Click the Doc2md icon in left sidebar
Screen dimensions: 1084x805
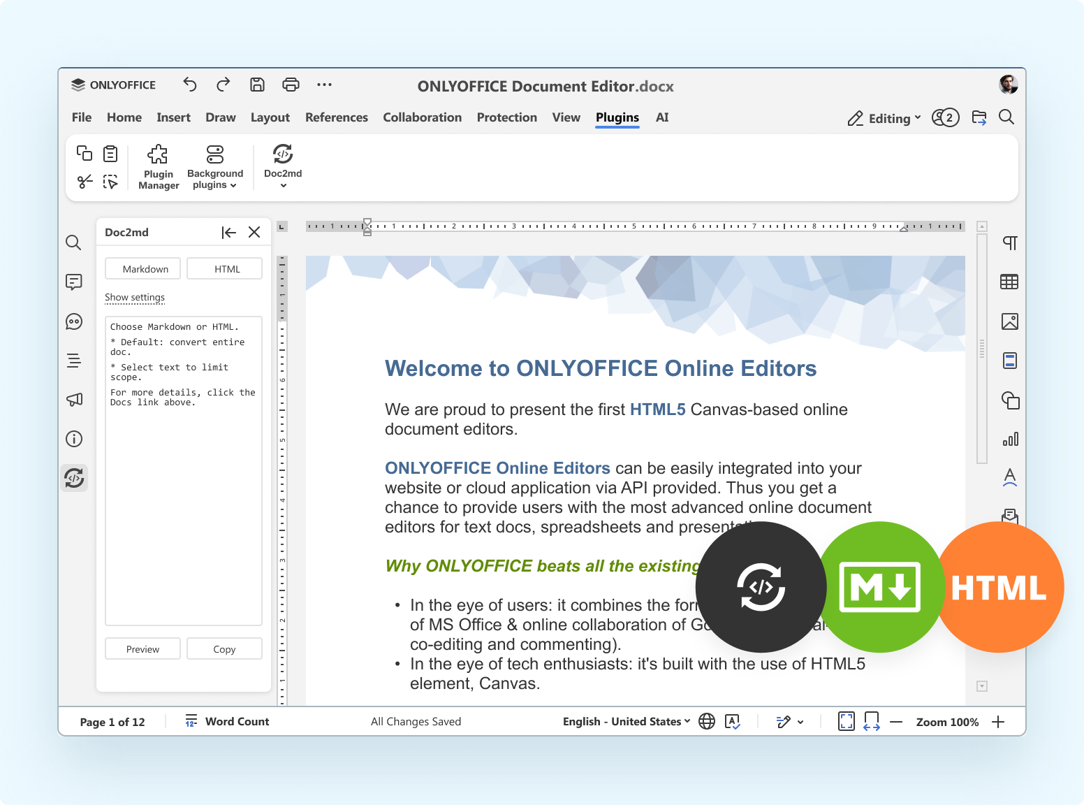(x=74, y=478)
